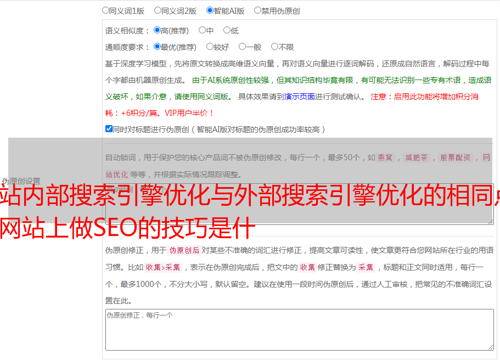Click the 伪原创后 highlighted term

[184, 250]
